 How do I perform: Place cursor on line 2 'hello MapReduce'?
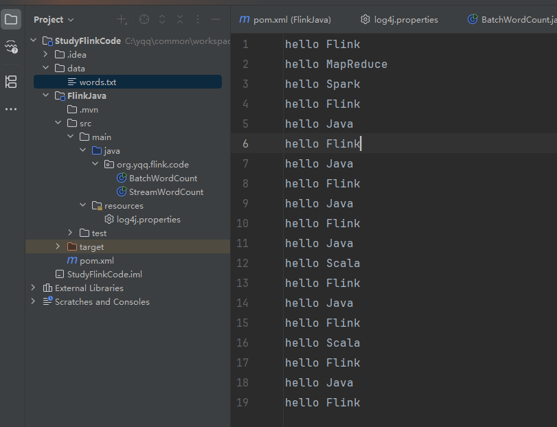coord(336,65)
